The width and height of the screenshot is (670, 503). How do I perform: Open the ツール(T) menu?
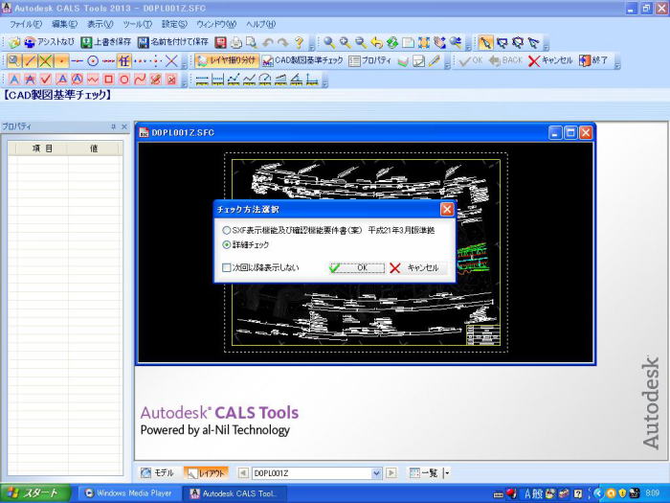point(137,24)
